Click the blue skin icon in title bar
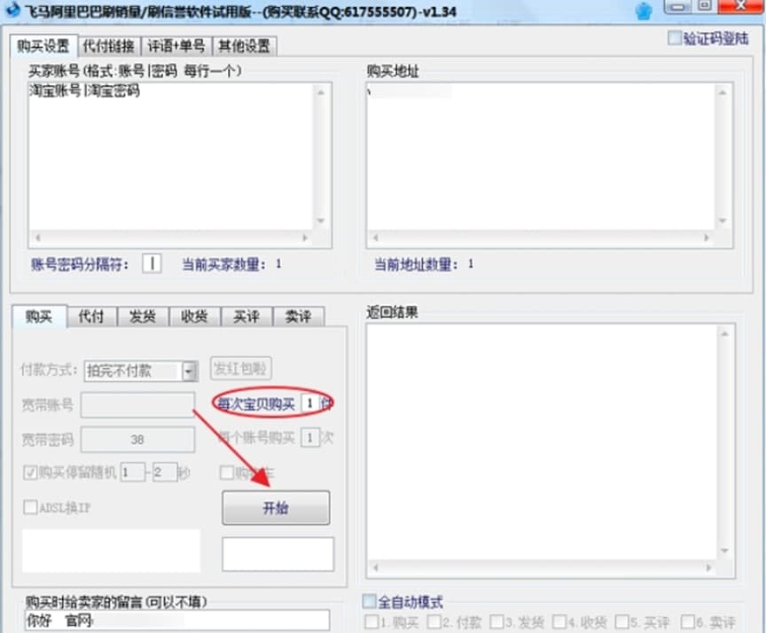766x633 pixels. click(644, 12)
